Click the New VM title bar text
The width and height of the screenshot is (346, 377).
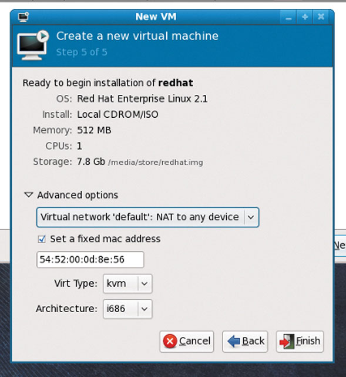tap(156, 17)
